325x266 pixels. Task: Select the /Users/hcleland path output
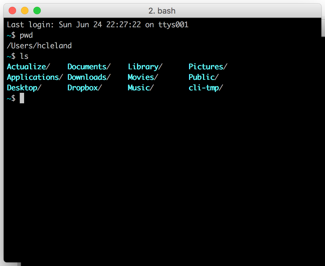(39, 45)
